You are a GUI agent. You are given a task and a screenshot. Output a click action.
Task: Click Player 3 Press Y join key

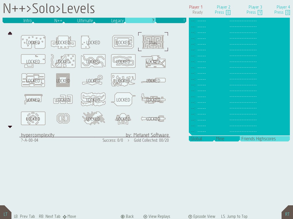coord(260,13)
